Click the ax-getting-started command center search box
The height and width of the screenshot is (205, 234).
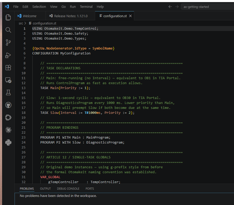(x=207, y=7)
